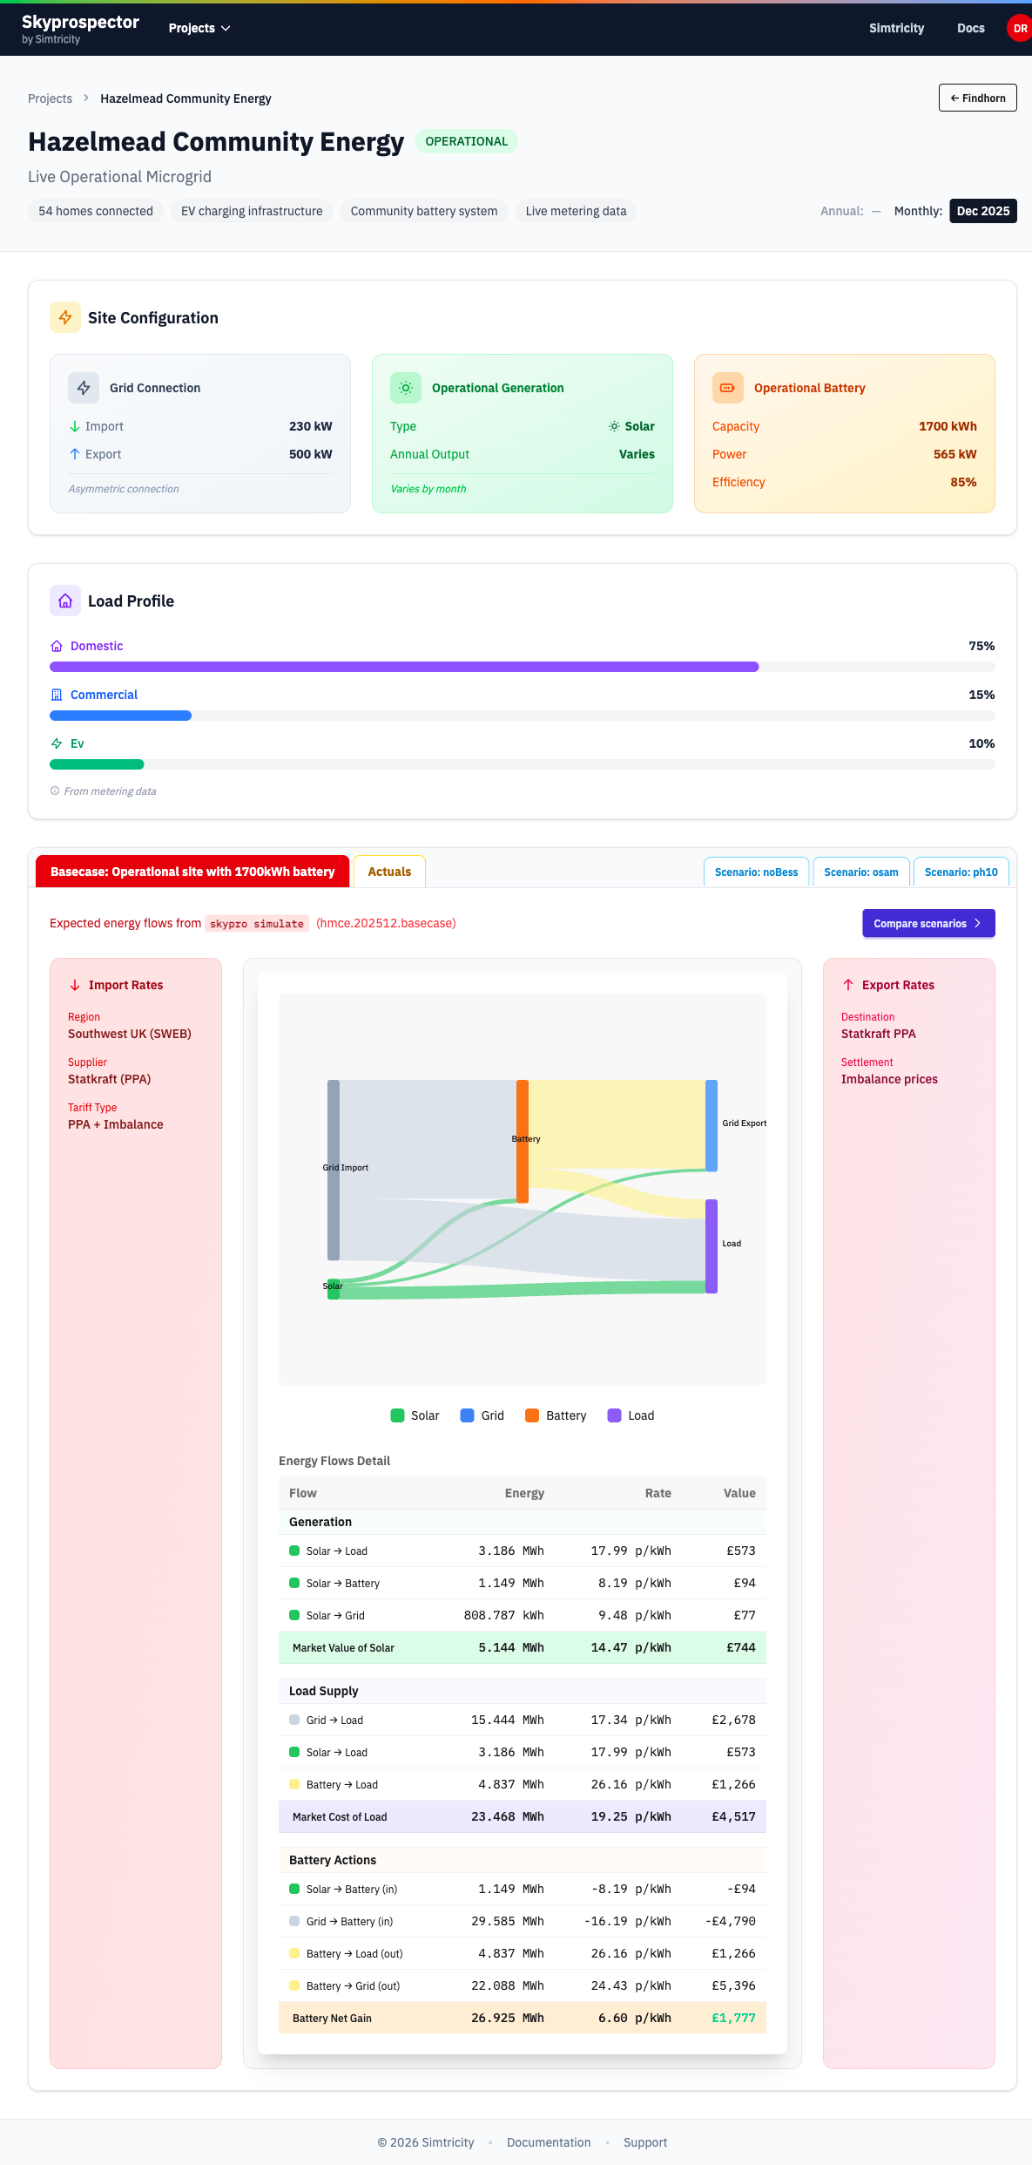Click the Operational Battery icon
1032x2165 pixels.
coord(727,388)
